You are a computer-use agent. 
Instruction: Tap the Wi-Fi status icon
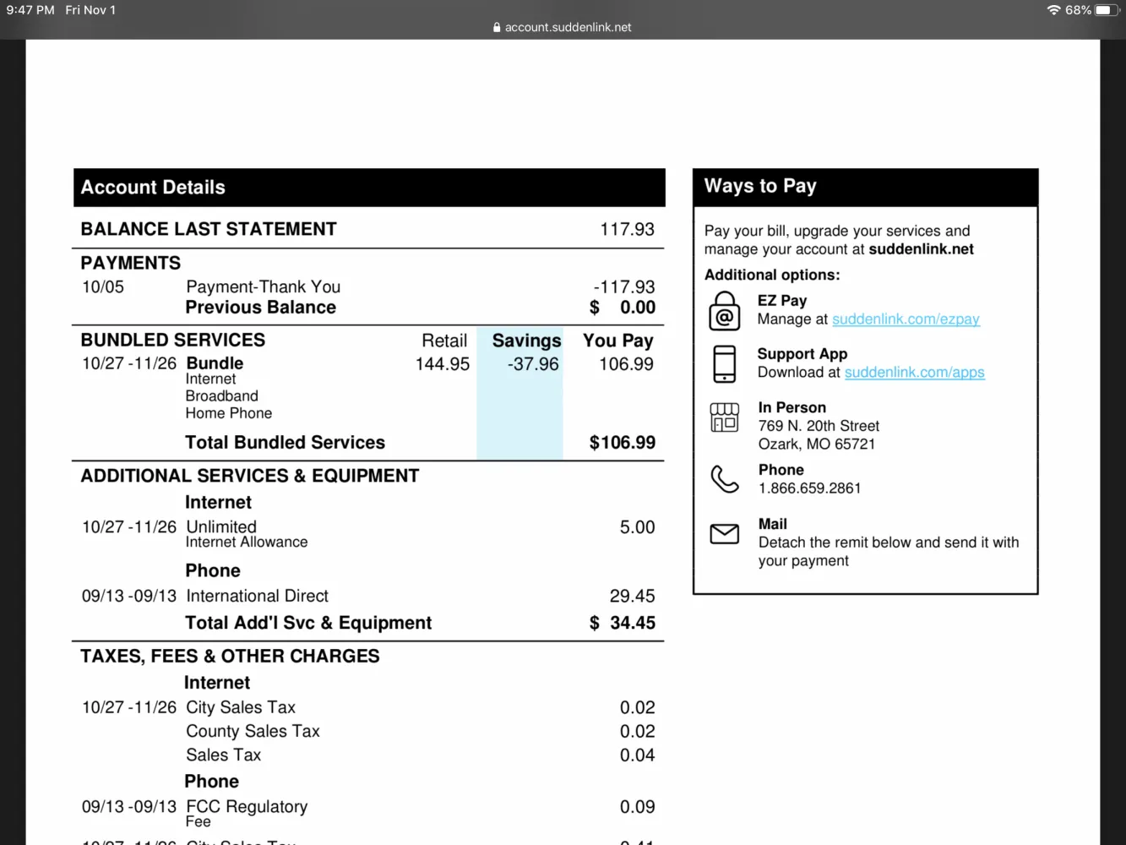tap(1053, 10)
